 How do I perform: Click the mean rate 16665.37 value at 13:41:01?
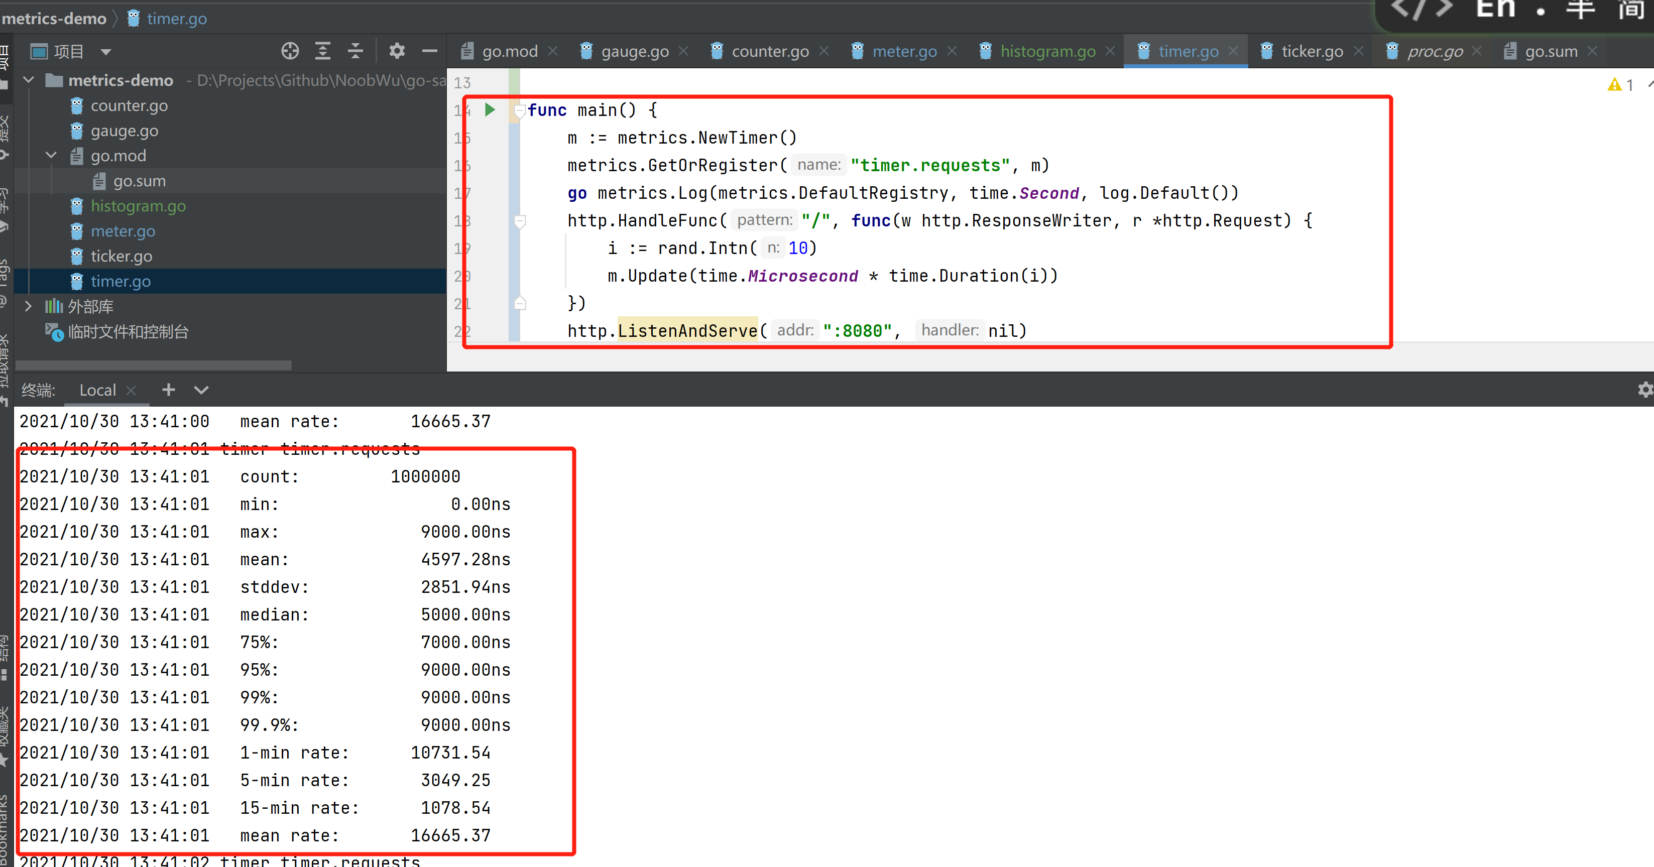tap(451, 835)
